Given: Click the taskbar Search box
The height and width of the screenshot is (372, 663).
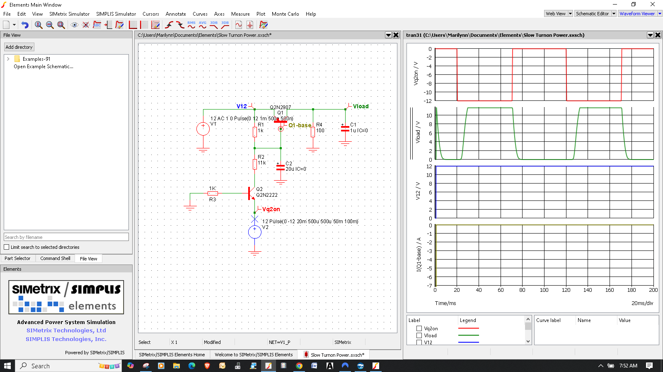Looking at the screenshot, I should click(69, 366).
